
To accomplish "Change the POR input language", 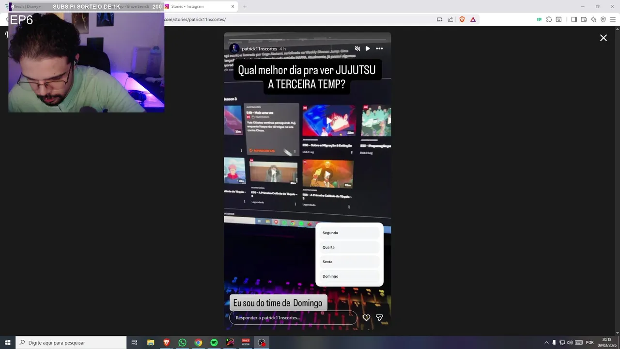I will (590, 343).
